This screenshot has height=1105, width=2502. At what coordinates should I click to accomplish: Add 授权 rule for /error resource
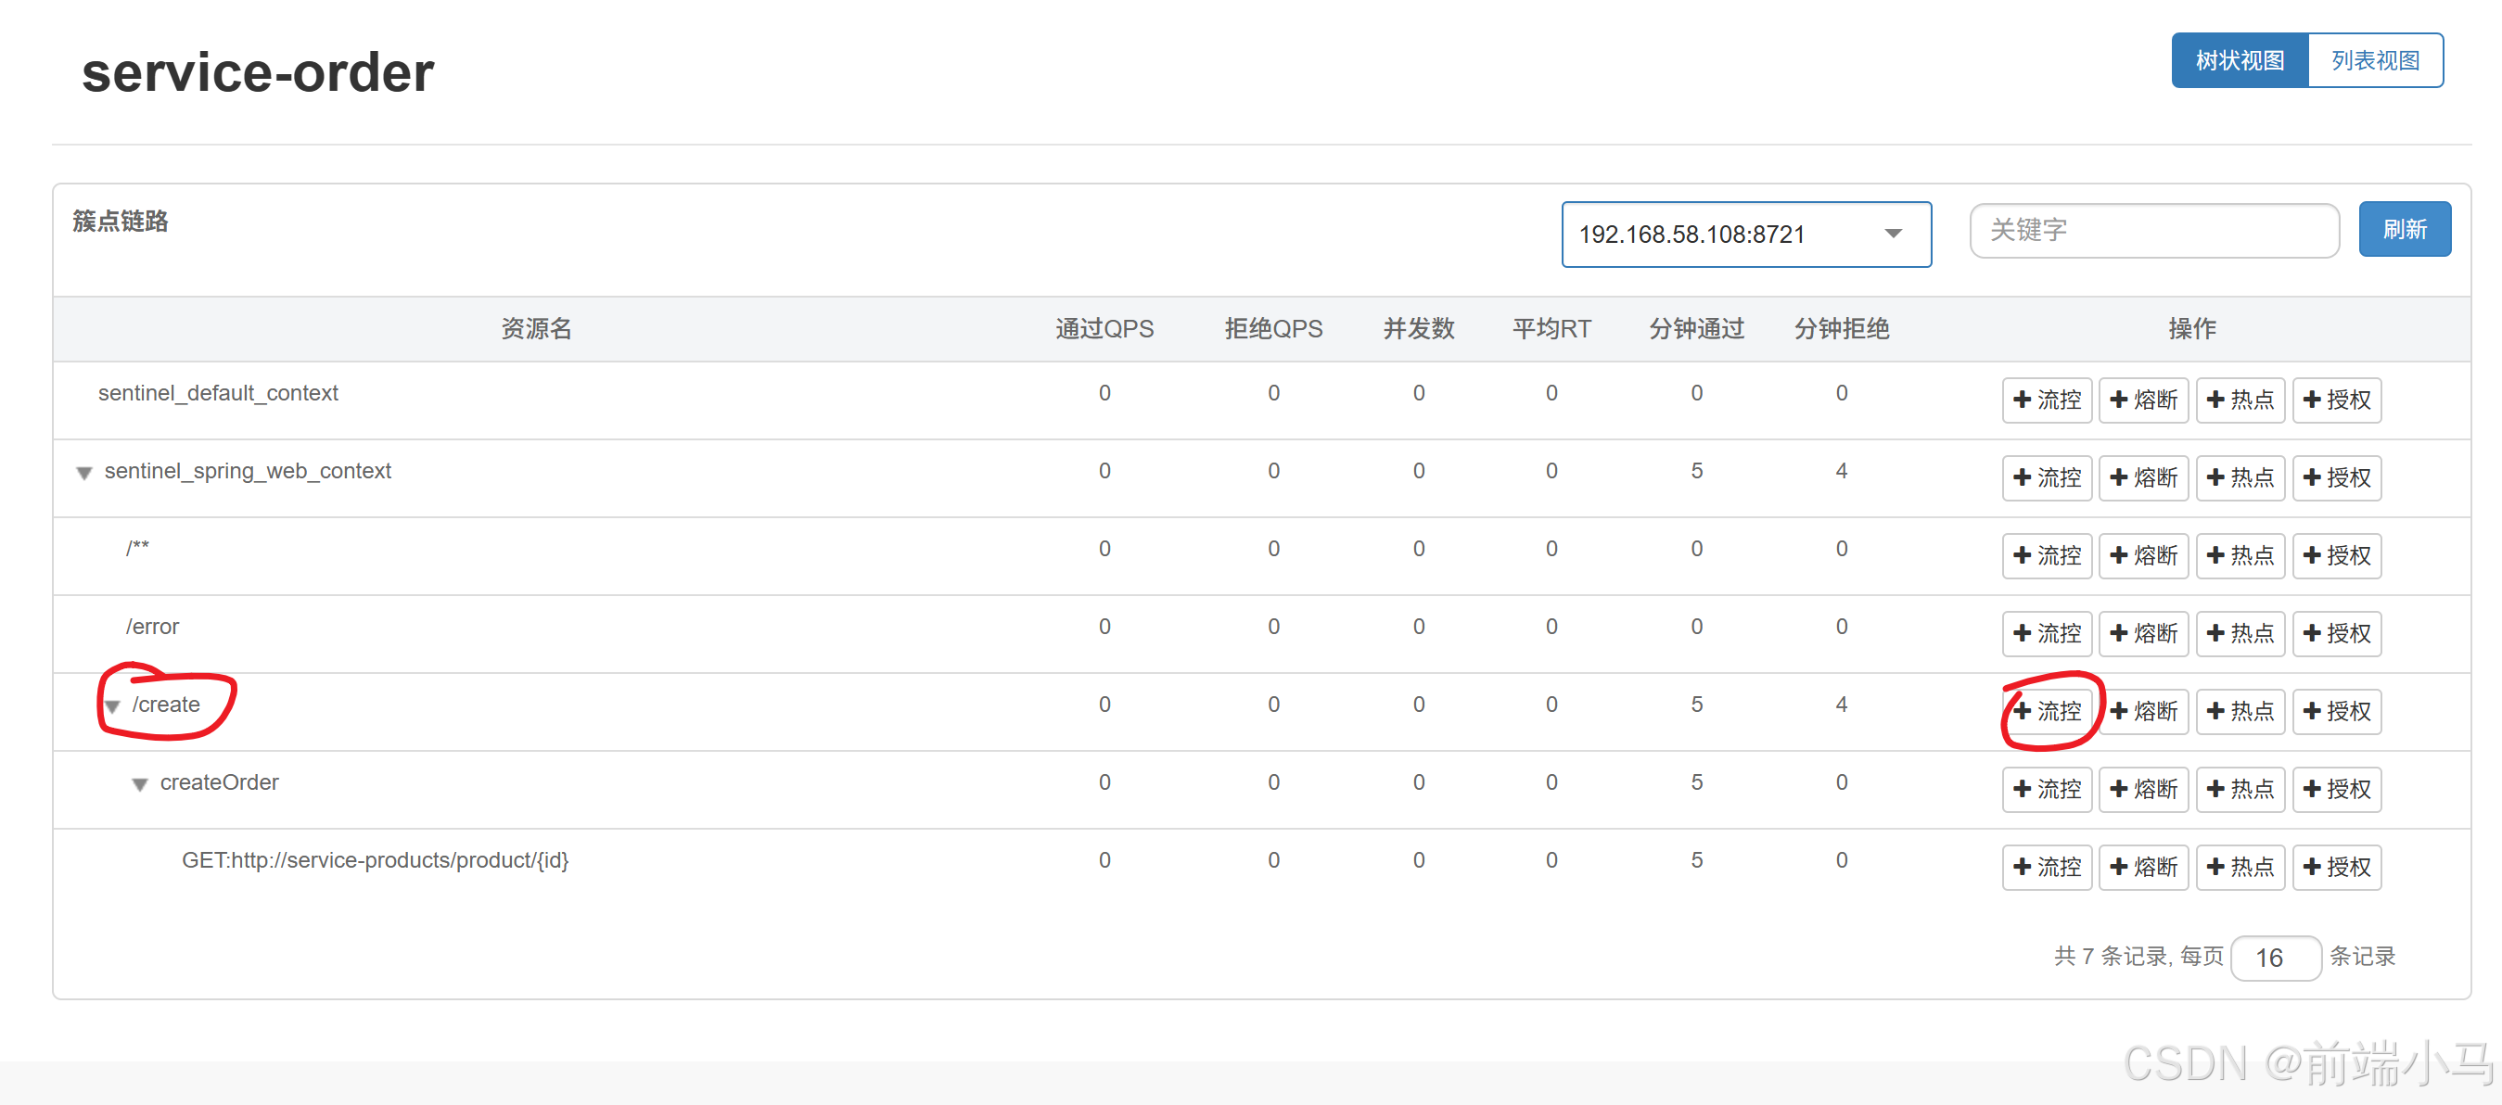tap(2337, 633)
